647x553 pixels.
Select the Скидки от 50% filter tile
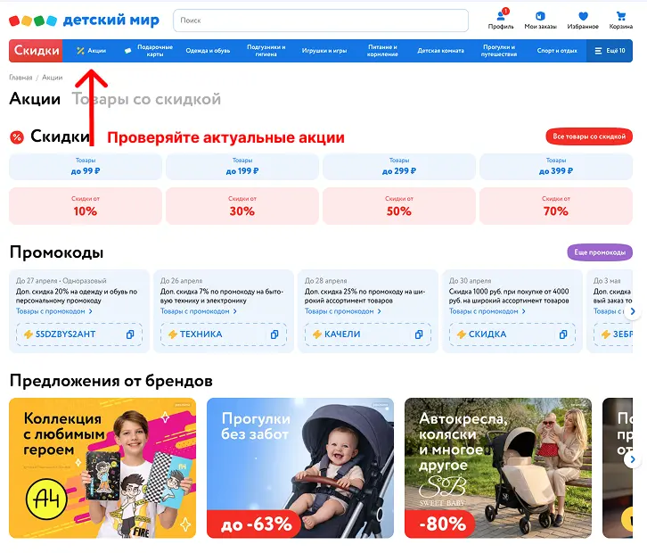[x=399, y=206]
